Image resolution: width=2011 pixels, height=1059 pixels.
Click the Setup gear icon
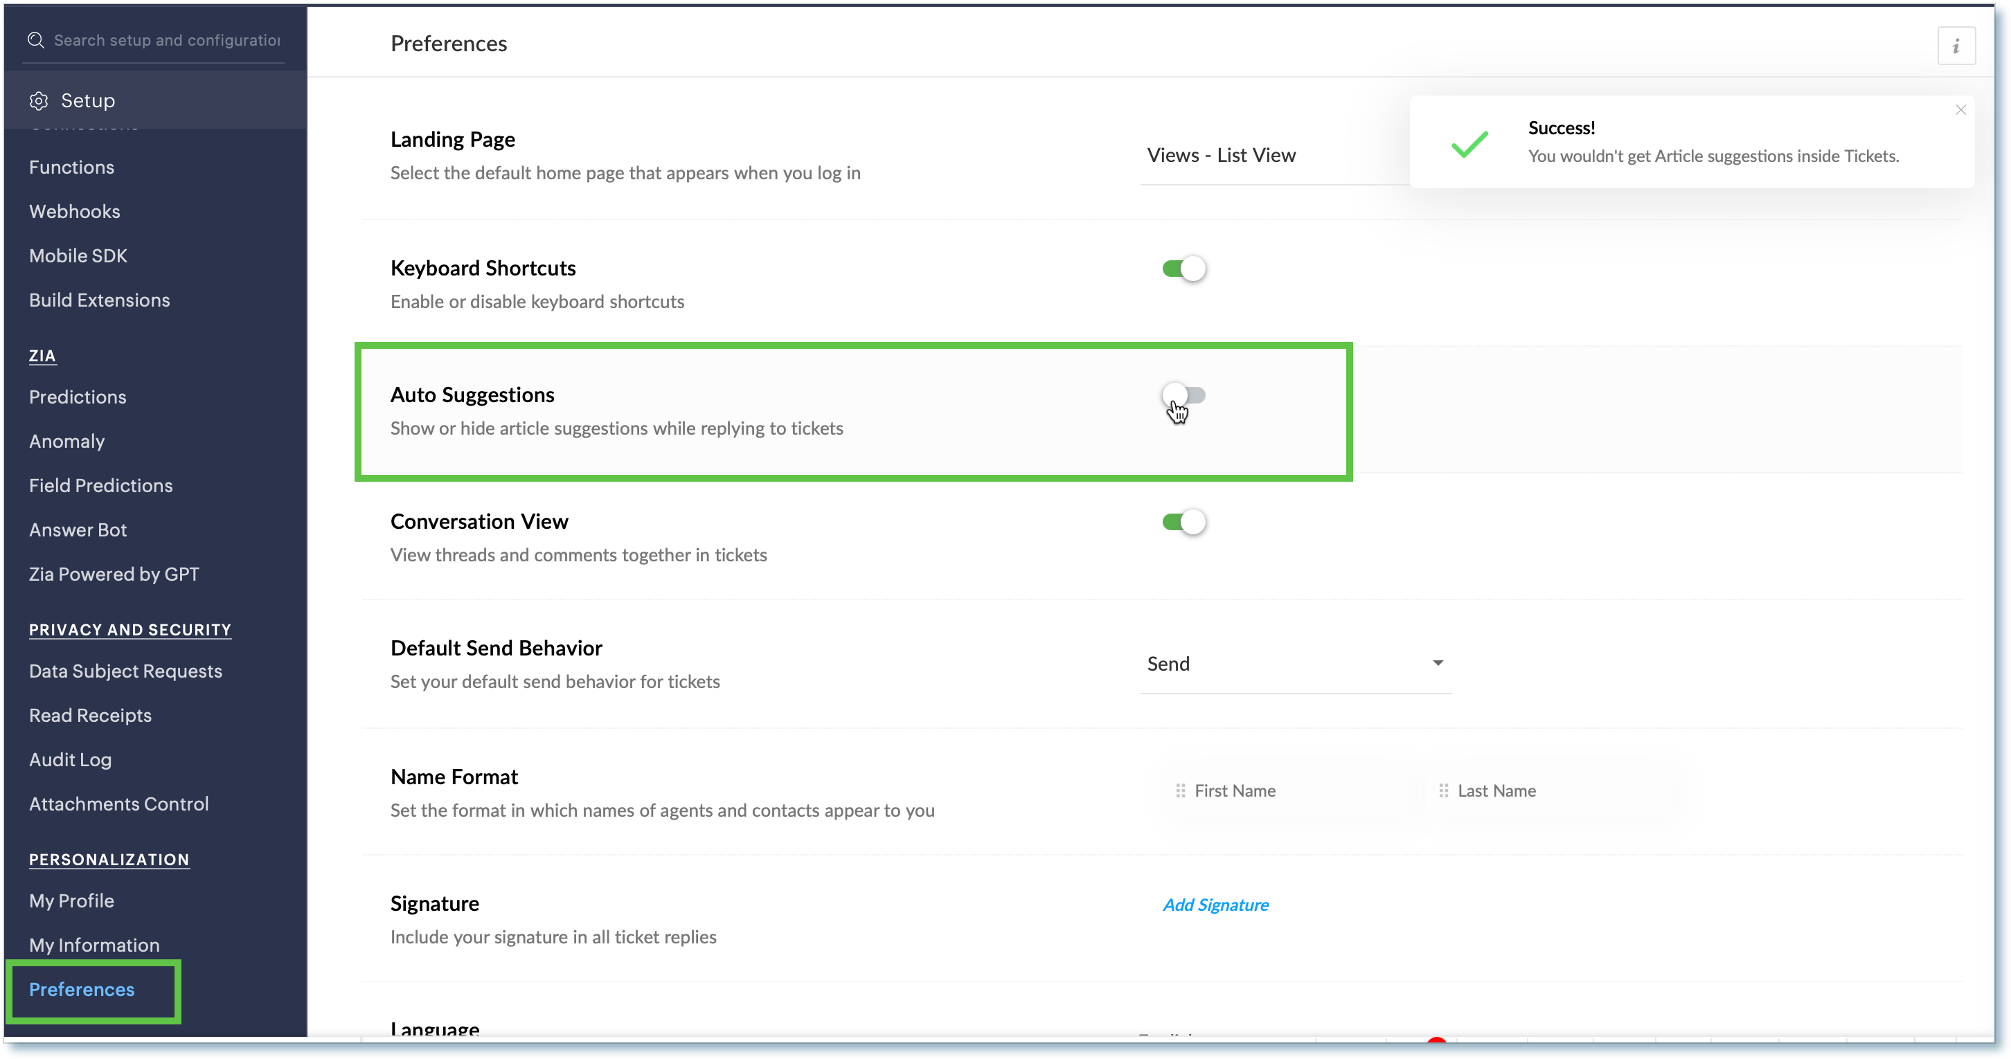(39, 100)
